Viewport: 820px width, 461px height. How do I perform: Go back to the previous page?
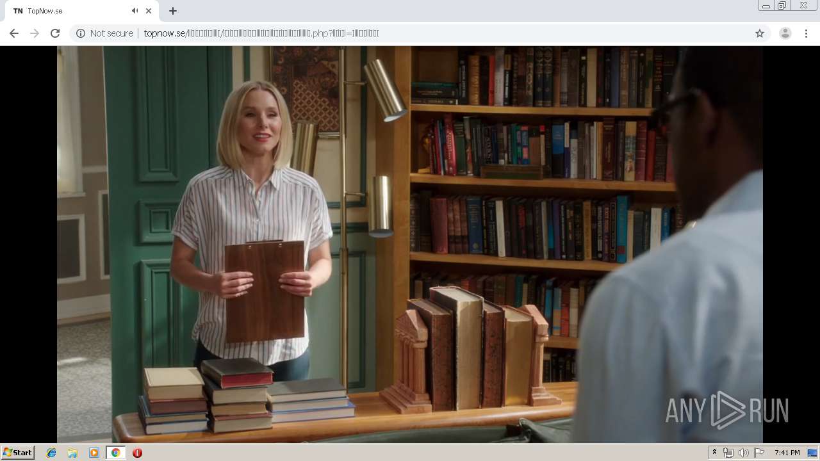click(14, 33)
